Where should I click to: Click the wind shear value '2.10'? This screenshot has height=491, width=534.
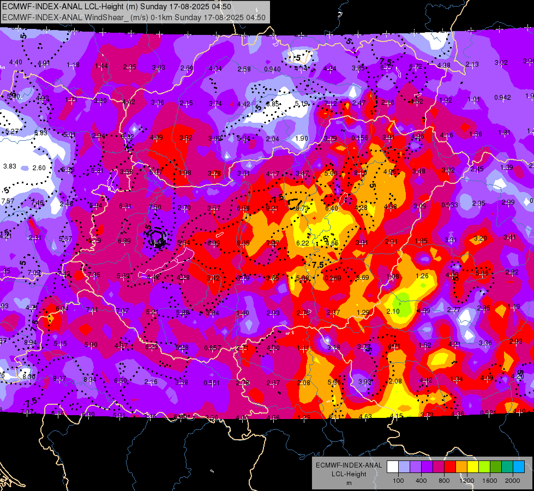pyautogui.click(x=393, y=312)
